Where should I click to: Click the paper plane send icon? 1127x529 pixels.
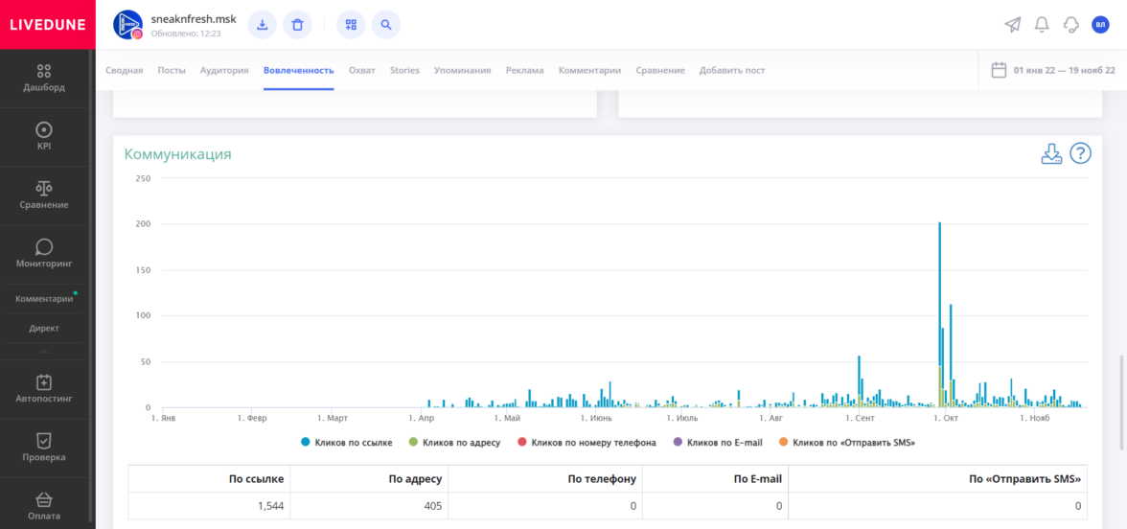pyautogui.click(x=1012, y=25)
